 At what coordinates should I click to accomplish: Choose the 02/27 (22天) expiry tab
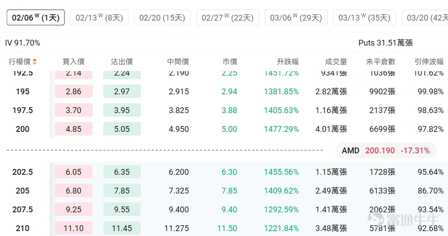click(x=228, y=18)
